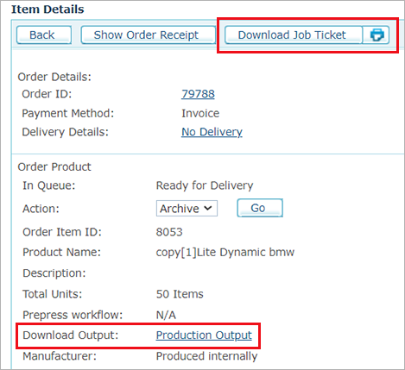Select the Order Item ID value 8053
This screenshot has height=370, width=405.
pyautogui.click(x=169, y=232)
